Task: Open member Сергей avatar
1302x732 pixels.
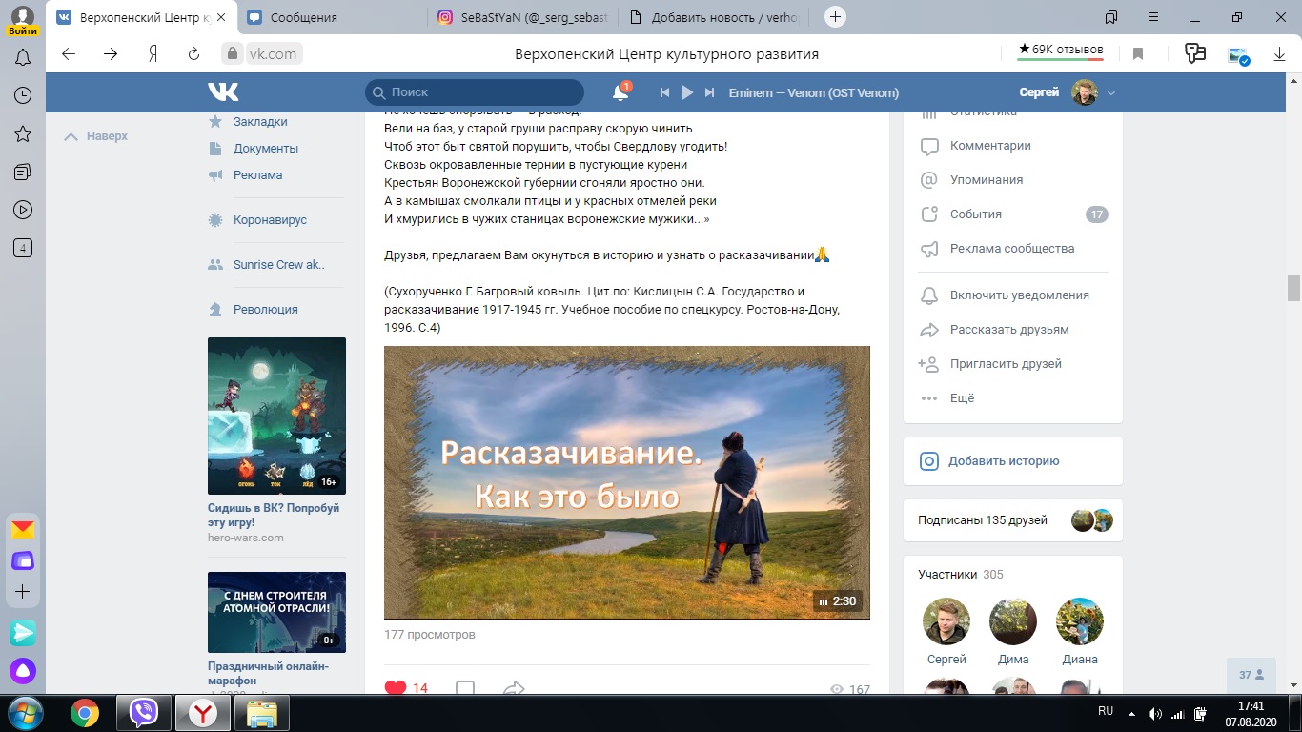Action: pyautogui.click(x=946, y=621)
